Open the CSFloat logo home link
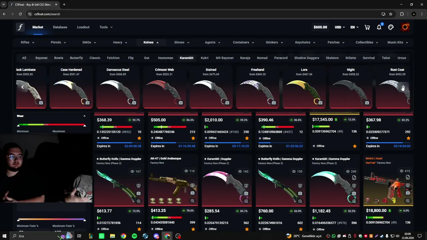This screenshot has width=427, height=240. tap(20, 27)
